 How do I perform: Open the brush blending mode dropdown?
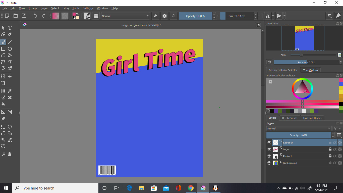click(x=125, y=16)
